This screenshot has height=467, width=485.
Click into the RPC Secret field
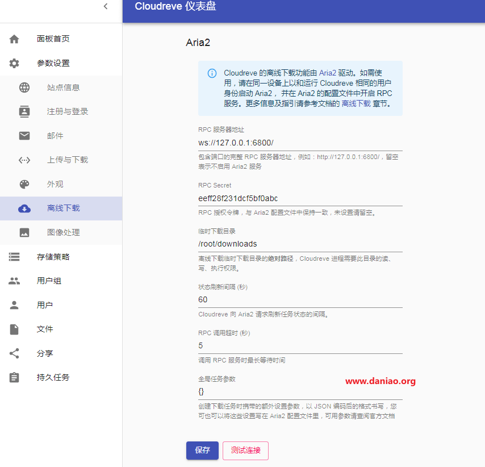pos(300,198)
